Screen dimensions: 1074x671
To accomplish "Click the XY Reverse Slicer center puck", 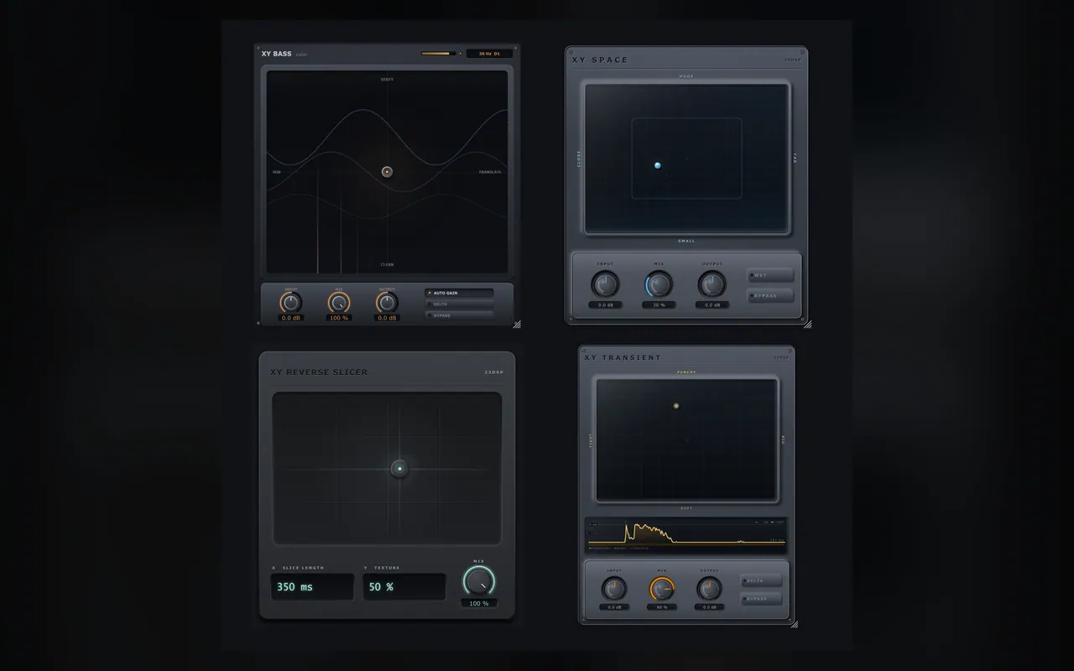I will click(399, 468).
